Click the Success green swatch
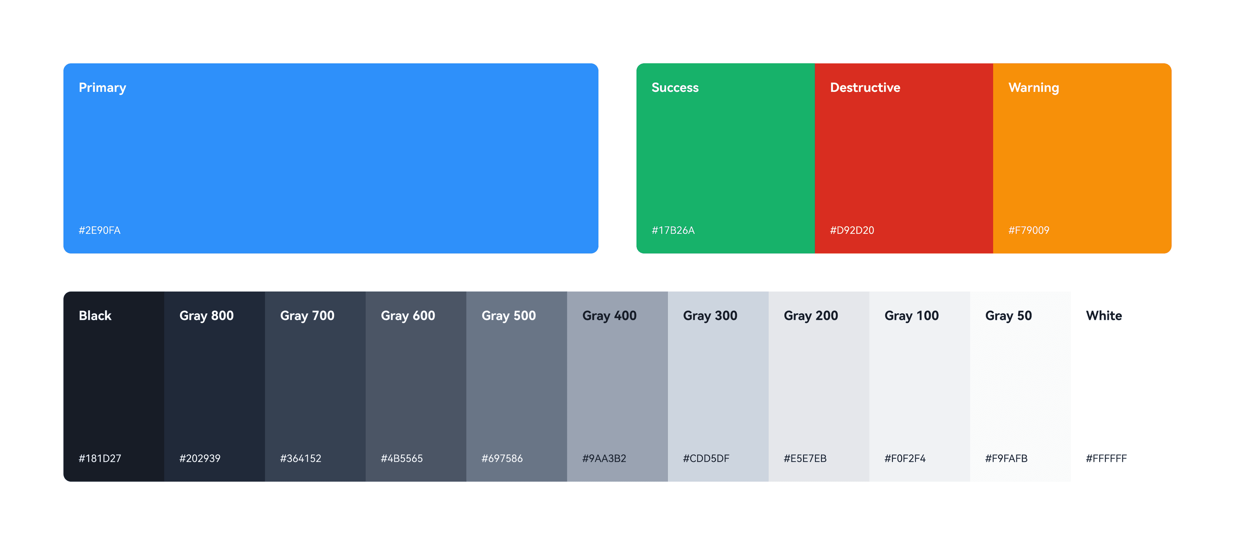This screenshot has width=1235, height=545. [725, 158]
